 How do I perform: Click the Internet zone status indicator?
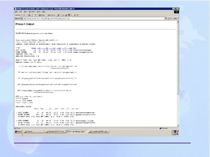pos(169,128)
